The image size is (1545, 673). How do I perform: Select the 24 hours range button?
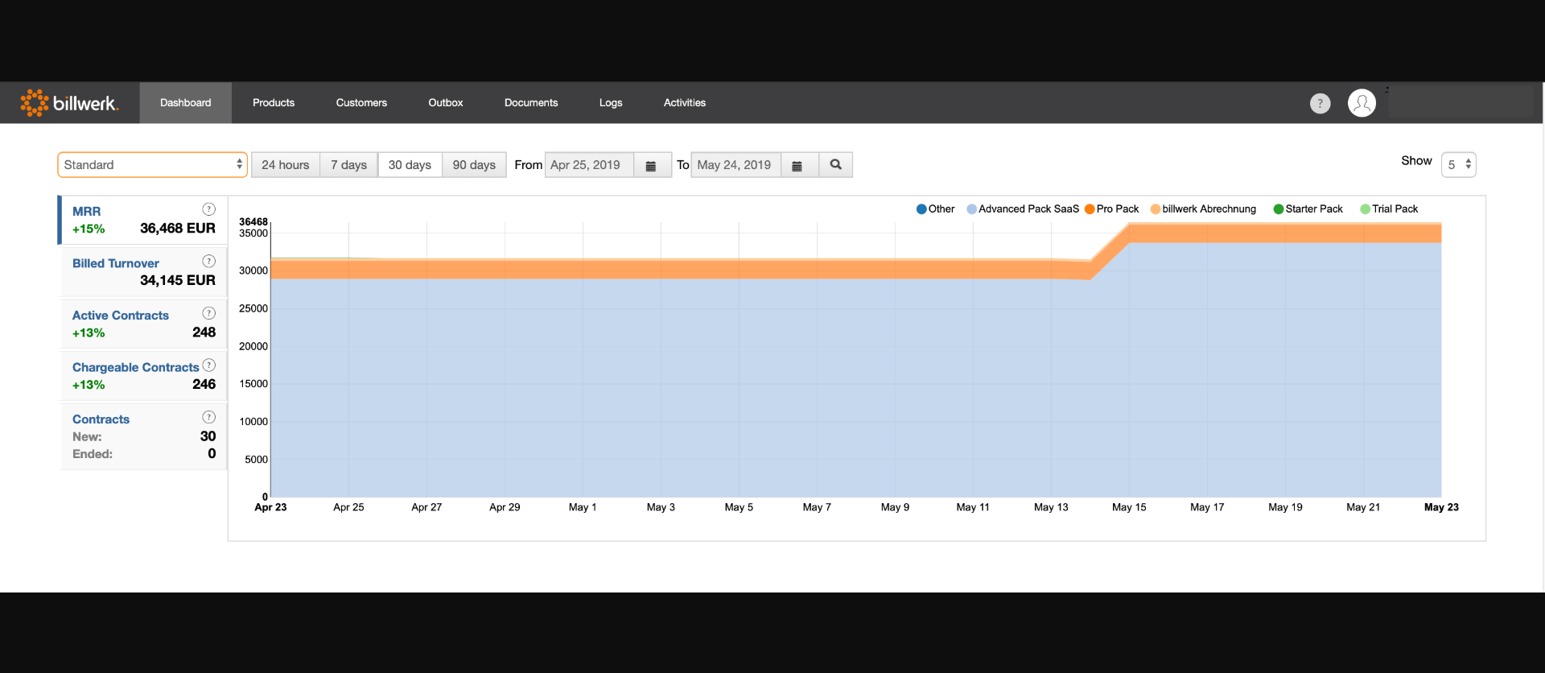(x=285, y=165)
